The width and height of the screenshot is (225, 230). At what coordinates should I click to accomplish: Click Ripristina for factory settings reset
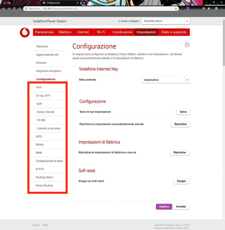pyautogui.click(x=179, y=152)
